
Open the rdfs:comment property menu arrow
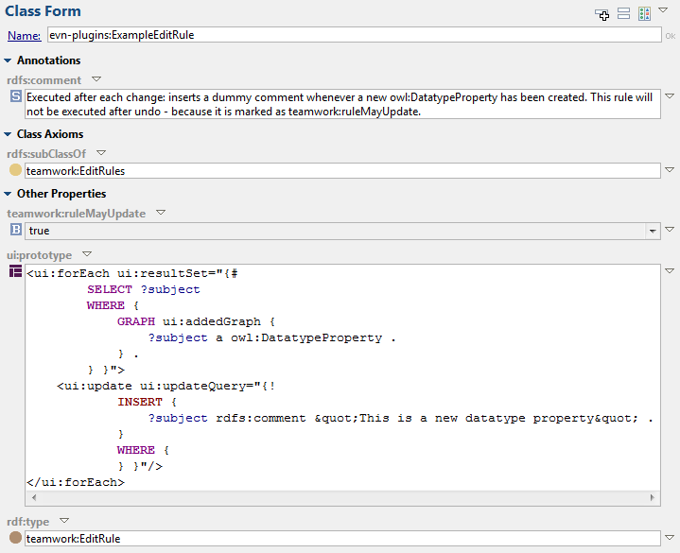[96, 78]
